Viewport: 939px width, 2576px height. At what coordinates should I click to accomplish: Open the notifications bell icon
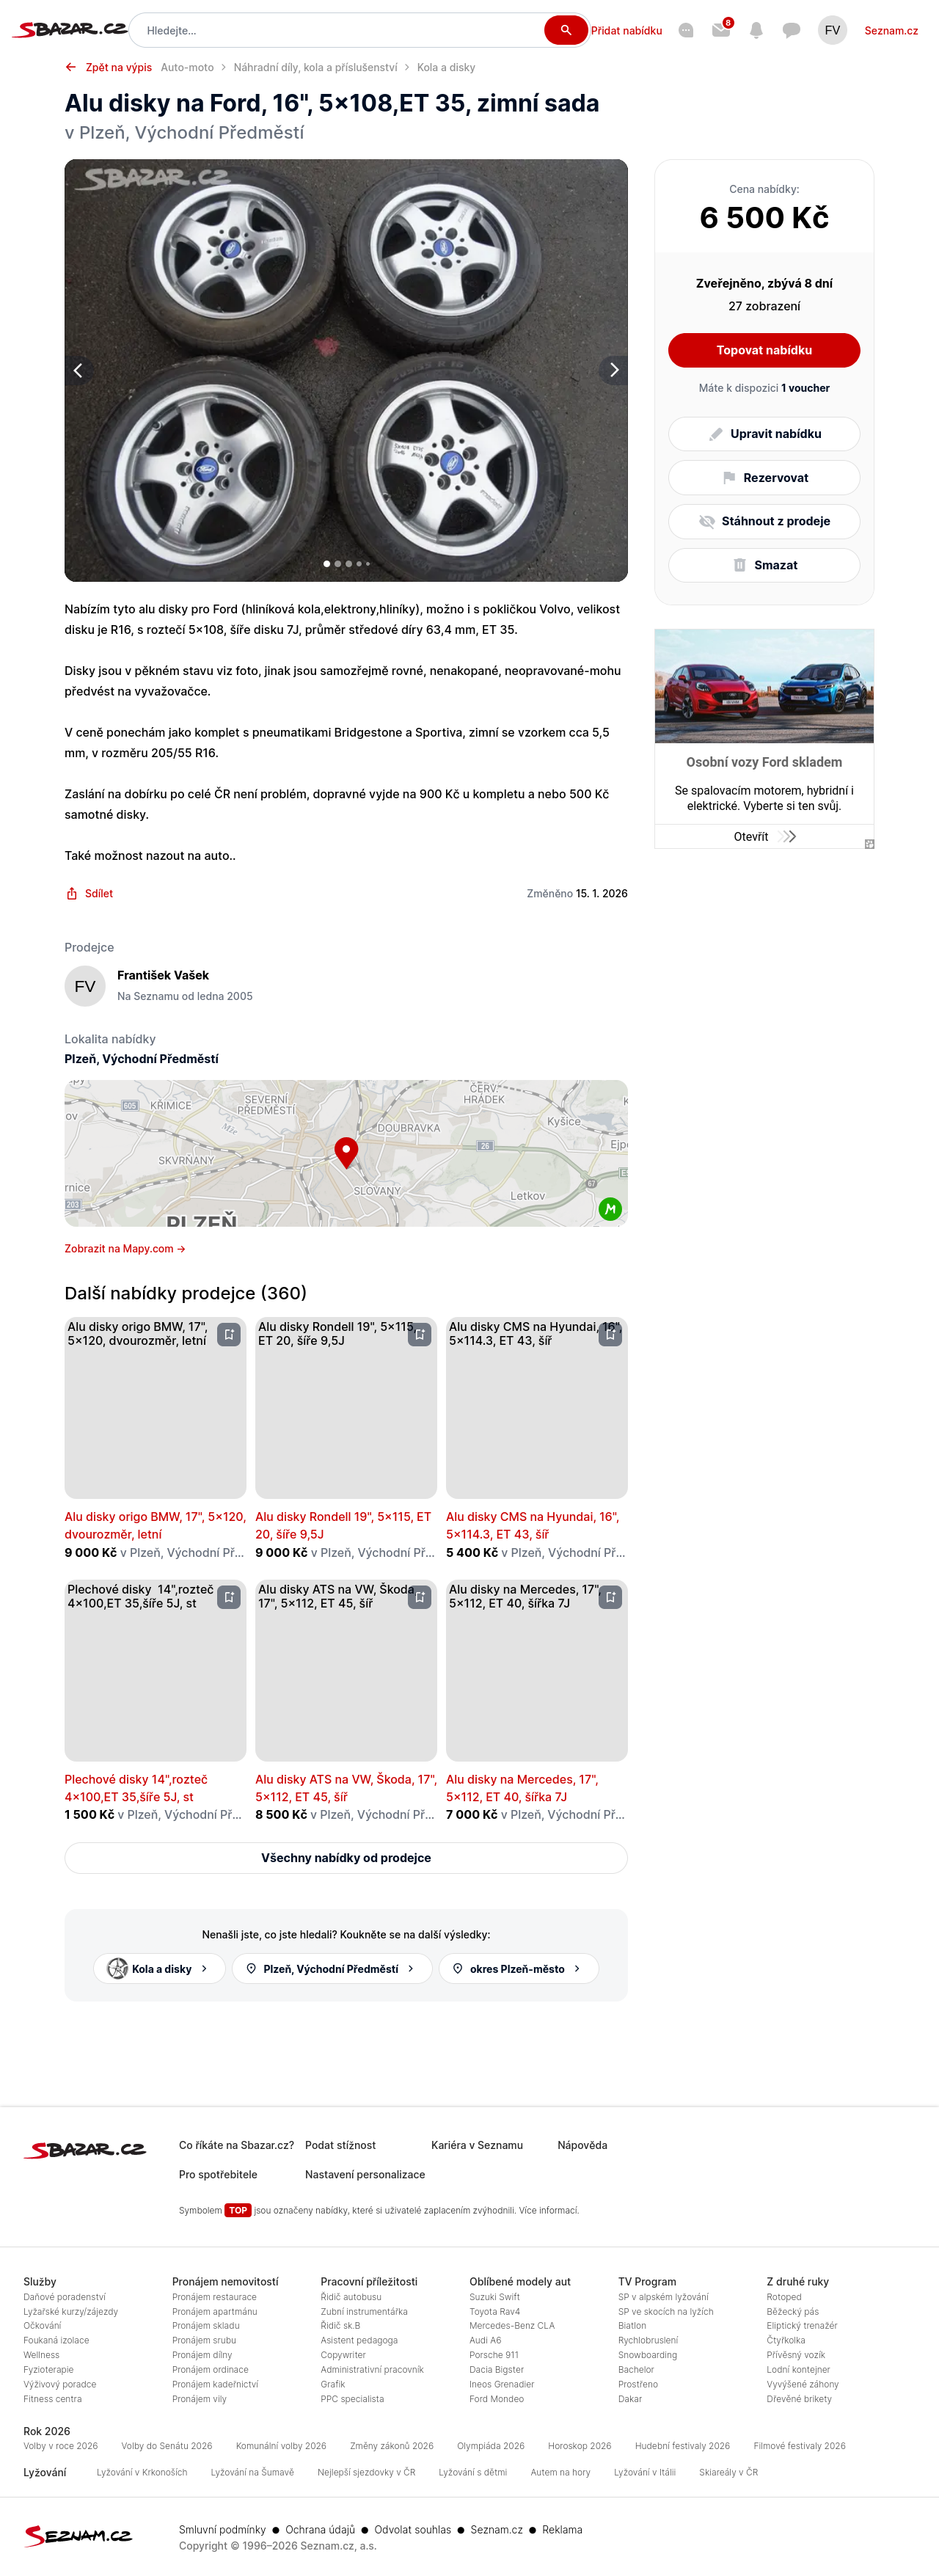coord(756,30)
